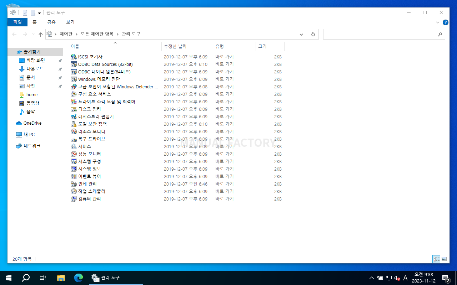Switch to large icons view button
Image resolution: width=457 pixels, height=285 pixels.
(444, 259)
